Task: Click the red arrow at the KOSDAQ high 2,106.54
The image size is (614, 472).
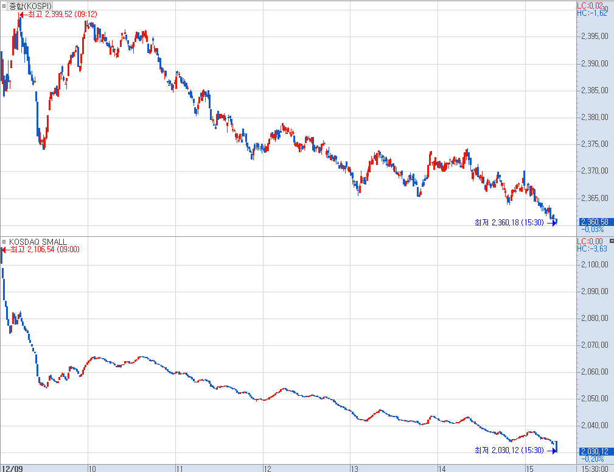Action: click(x=5, y=249)
